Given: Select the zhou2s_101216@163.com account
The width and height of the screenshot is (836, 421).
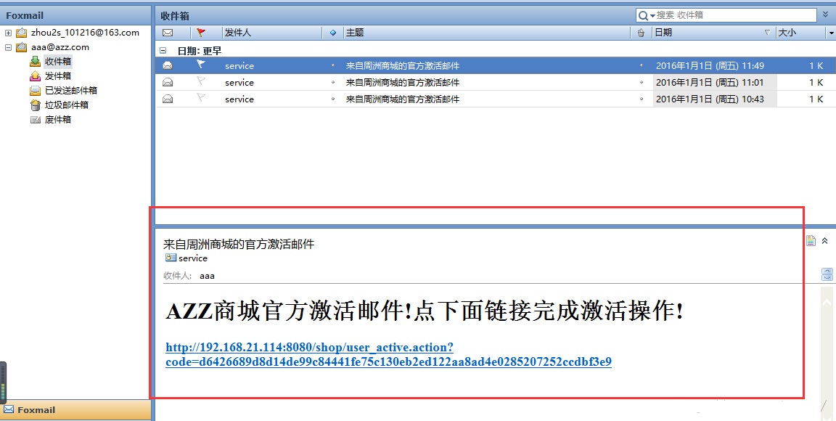Looking at the screenshot, I should coord(85,33).
